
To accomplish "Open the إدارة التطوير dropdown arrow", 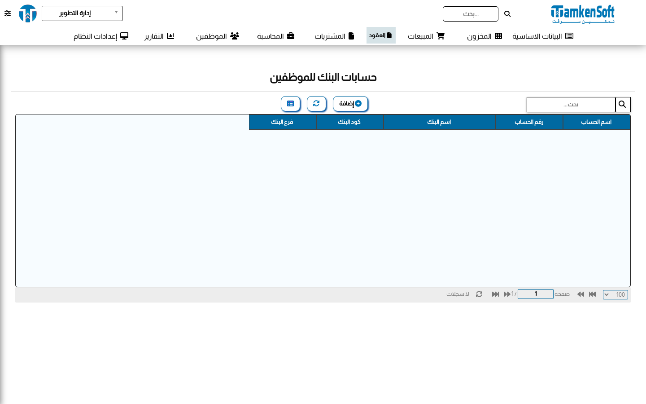I will tap(116, 13).
